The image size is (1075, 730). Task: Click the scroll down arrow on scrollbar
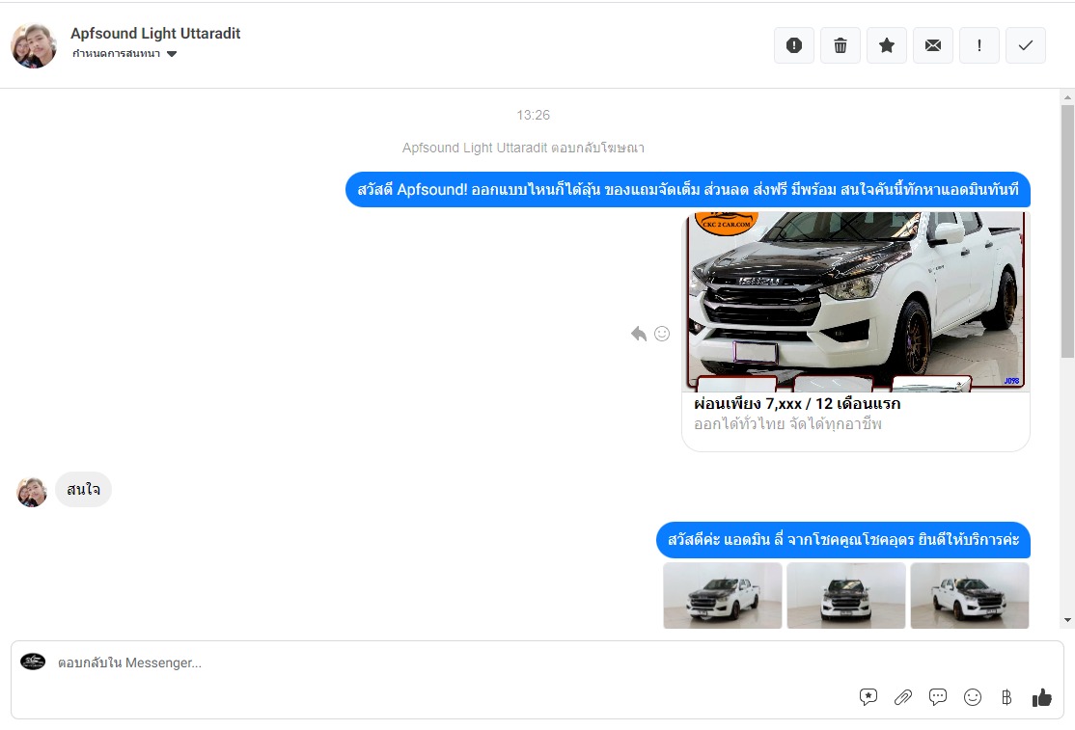[x=1067, y=619]
